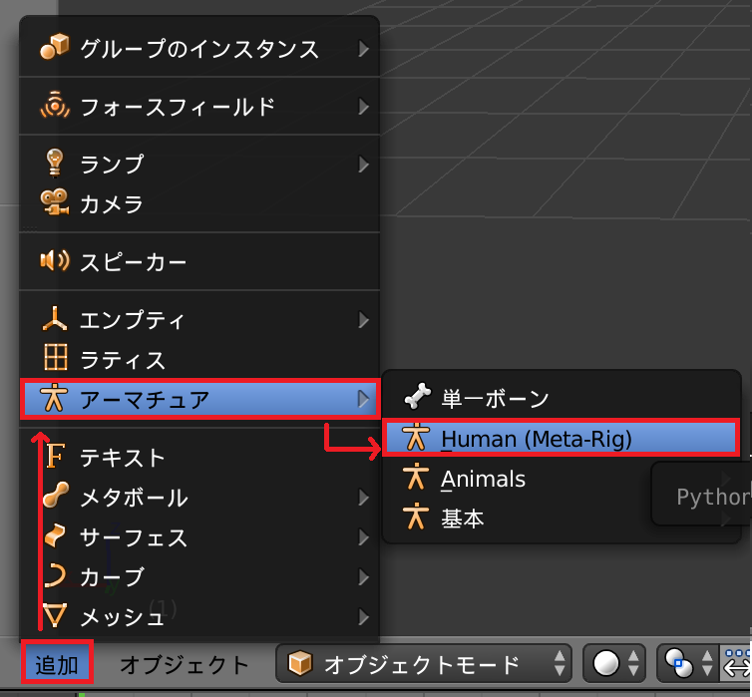The height and width of the screenshot is (697, 752).
Task: Click the curve icon
Action: (55, 575)
